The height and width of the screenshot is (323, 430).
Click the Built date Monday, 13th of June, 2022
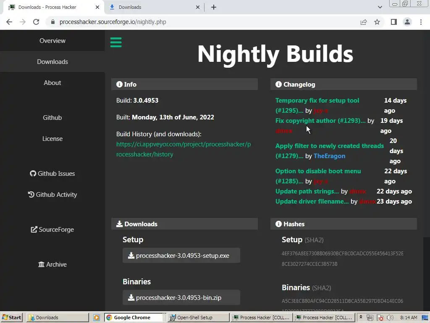pos(173,117)
